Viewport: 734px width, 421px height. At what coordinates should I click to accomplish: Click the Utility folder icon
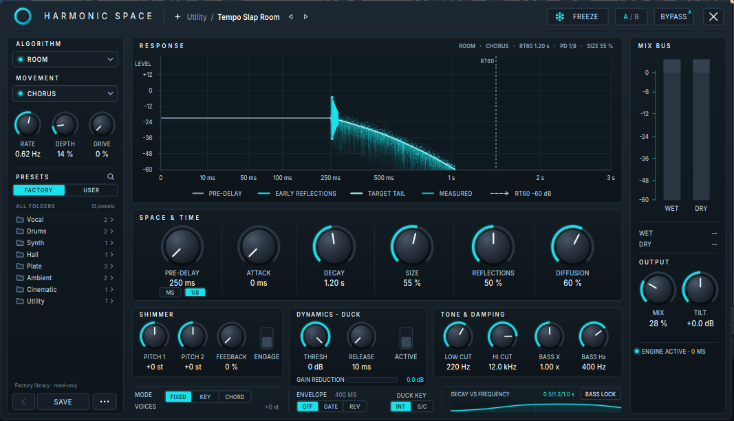[x=20, y=301]
